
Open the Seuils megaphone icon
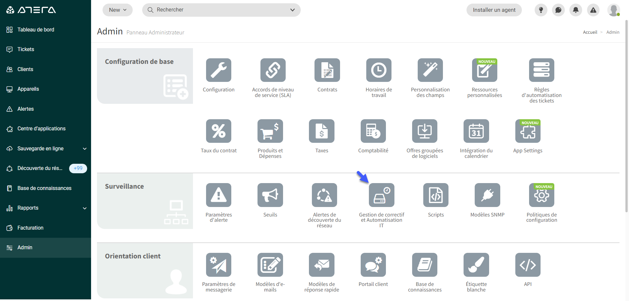(x=270, y=195)
